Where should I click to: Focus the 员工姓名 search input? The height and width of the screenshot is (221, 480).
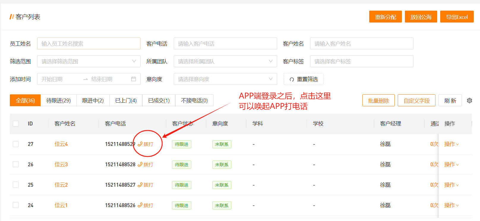pos(89,43)
